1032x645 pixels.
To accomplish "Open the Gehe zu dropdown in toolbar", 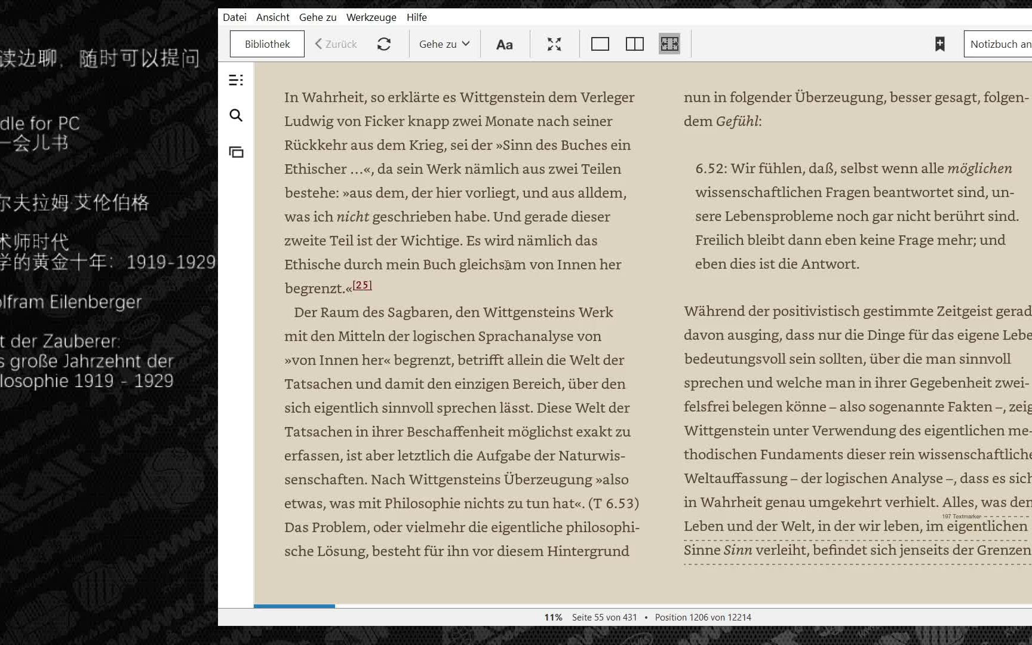I will [444, 44].
